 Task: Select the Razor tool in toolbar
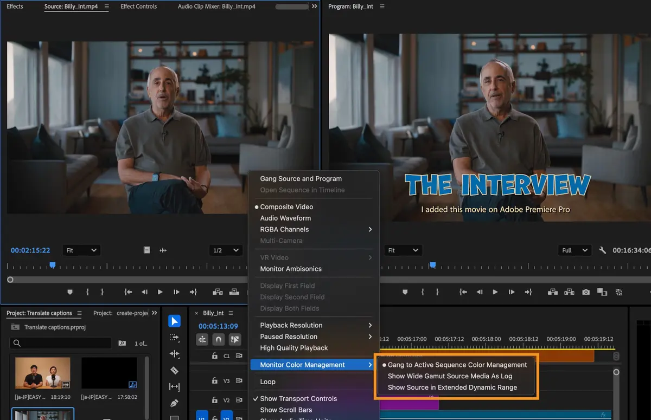coord(174,371)
